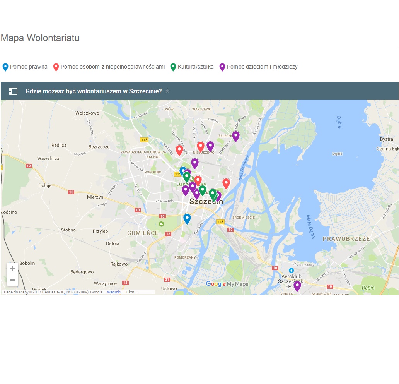This screenshot has width=399, height=384.
Task: Zoom out using the minus button
Action: [12, 280]
